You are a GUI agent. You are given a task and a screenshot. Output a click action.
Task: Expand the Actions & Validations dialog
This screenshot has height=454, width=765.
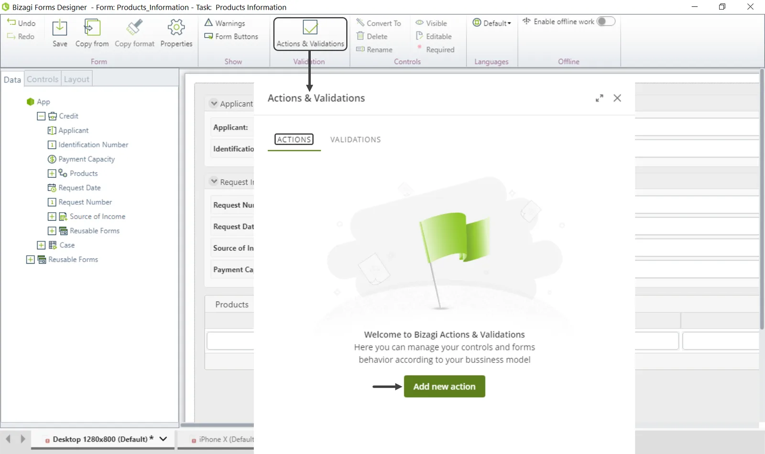(600, 98)
